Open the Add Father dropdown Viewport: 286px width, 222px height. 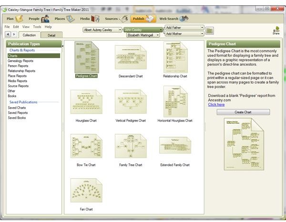[x=202, y=28]
